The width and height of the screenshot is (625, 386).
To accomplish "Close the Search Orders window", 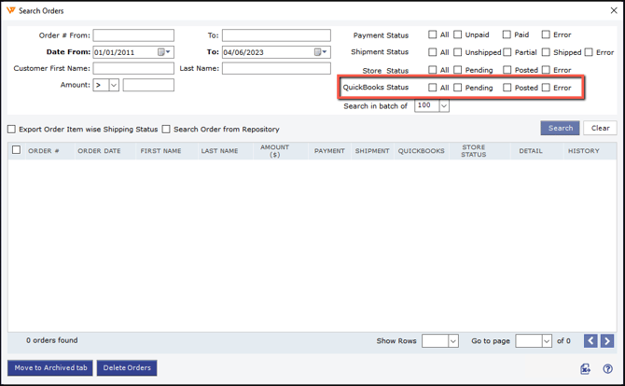I will [x=613, y=11].
